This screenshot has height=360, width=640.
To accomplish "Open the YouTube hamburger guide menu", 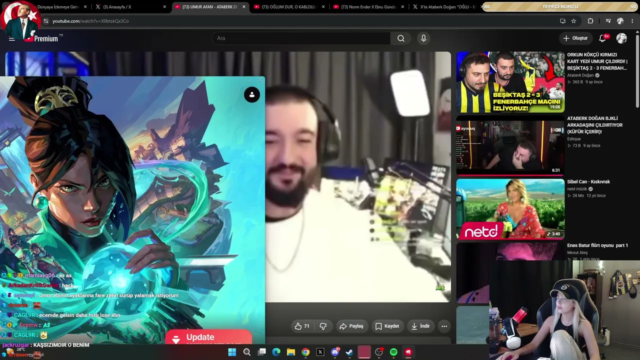I will click(x=11, y=38).
